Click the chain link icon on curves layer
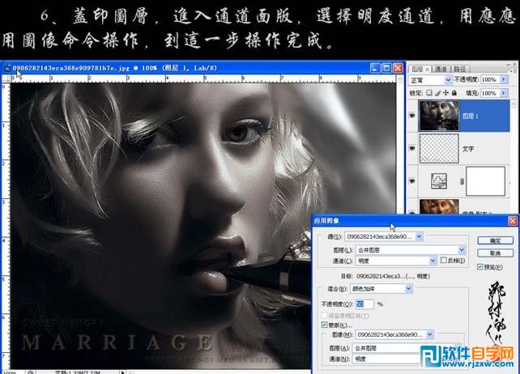The height and width of the screenshot is (374, 520). tap(462, 181)
